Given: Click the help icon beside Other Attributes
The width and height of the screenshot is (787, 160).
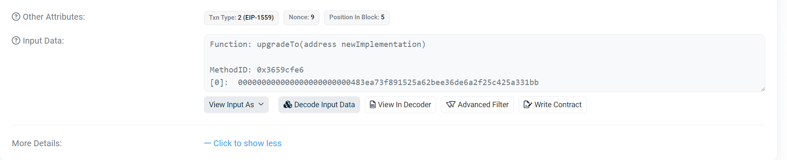Looking at the screenshot, I should [x=16, y=17].
